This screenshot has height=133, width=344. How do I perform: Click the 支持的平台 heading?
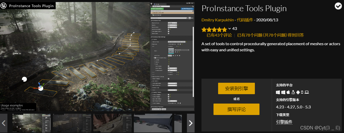(x=284, y=85)
